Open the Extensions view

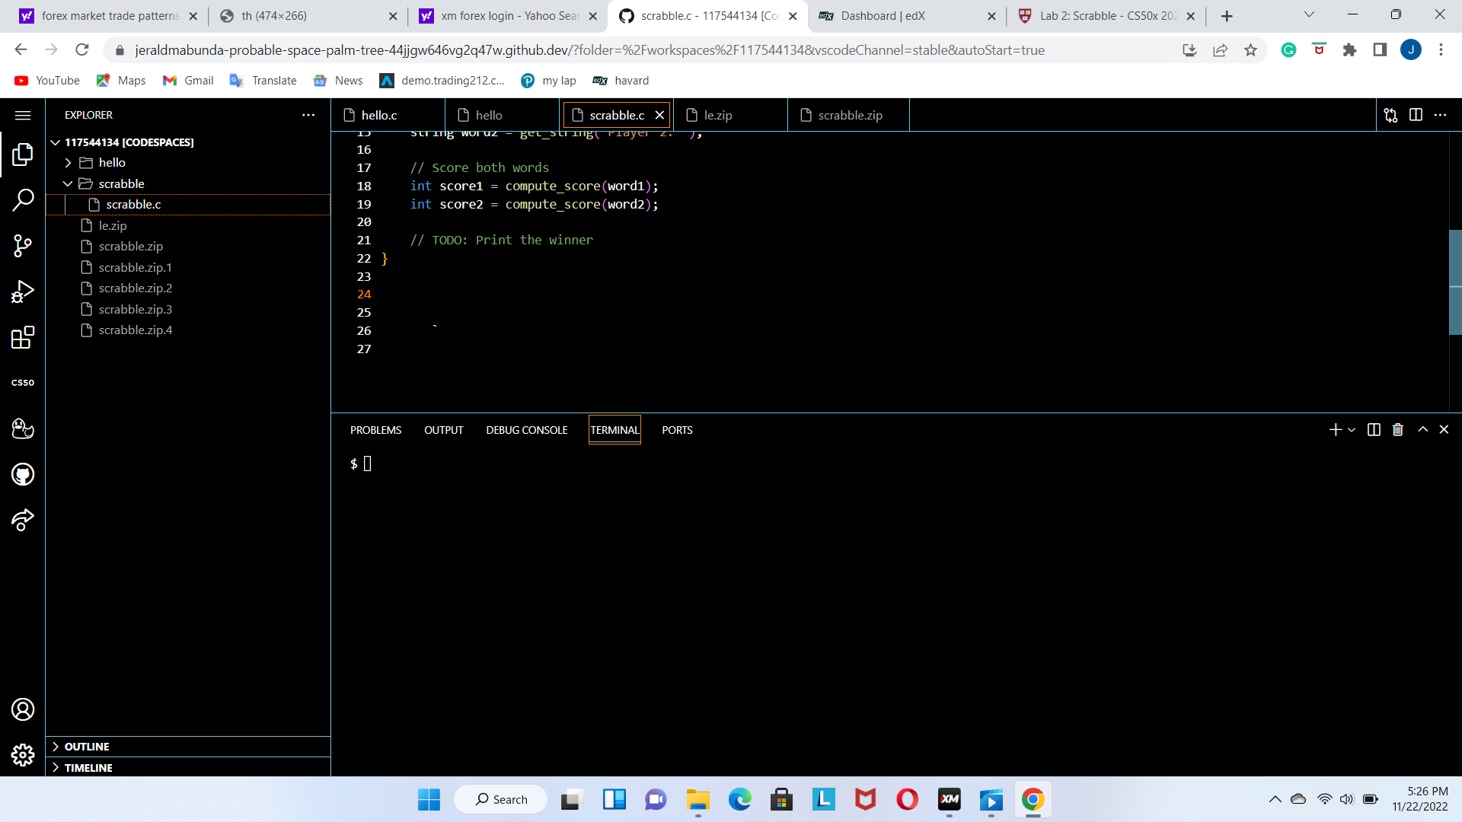pyautogui.click(x=23, y=338)
